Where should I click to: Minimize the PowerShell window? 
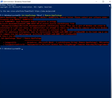(96, 2)
